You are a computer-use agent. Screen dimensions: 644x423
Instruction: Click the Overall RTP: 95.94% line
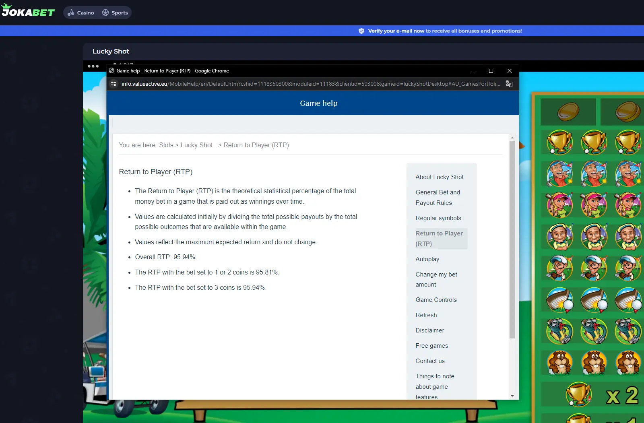click(x=166, y=257)
